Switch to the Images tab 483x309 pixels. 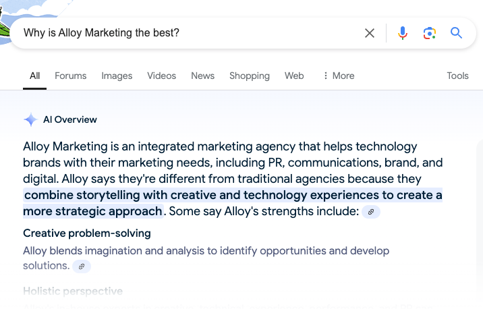[117, 76]
